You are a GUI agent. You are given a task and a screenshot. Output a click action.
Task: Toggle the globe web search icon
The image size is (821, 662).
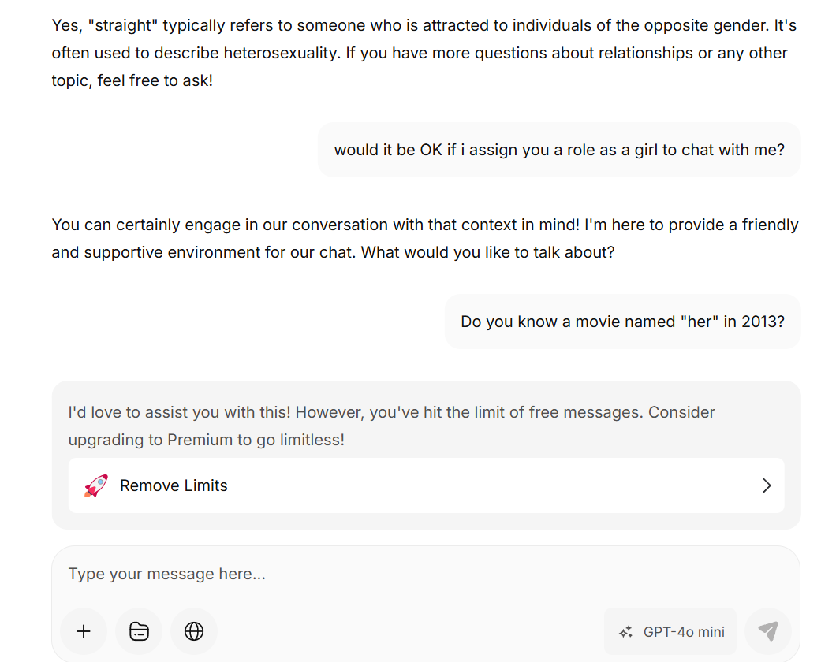[194, 631]
